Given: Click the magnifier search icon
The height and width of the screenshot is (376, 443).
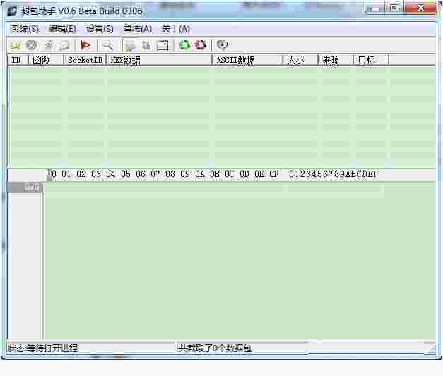Looking at the screenshot, I should pyautogui.click(x=107, y=45).
